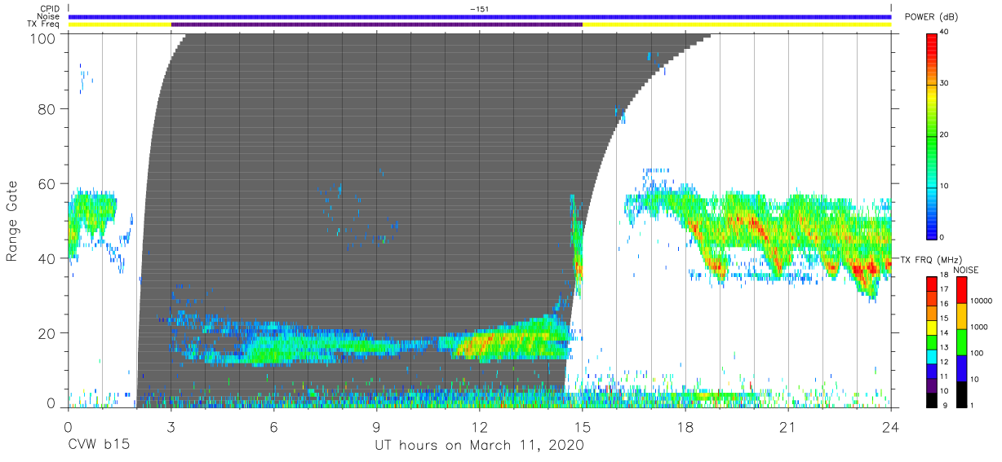Click the 20 tick on the Range Gate axis

[x=47, y=332]
